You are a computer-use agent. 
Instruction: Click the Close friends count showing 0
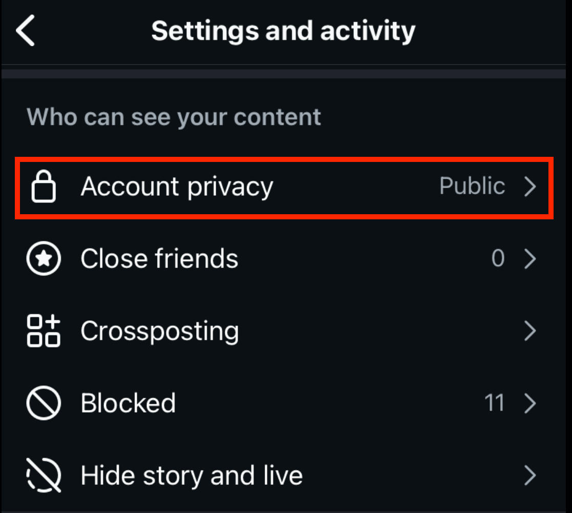pos(497,259)
